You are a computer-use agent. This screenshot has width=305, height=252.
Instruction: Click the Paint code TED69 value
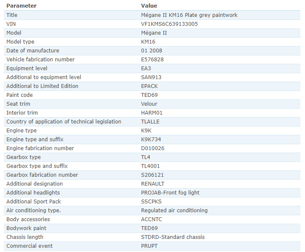(x=149, y=95)
